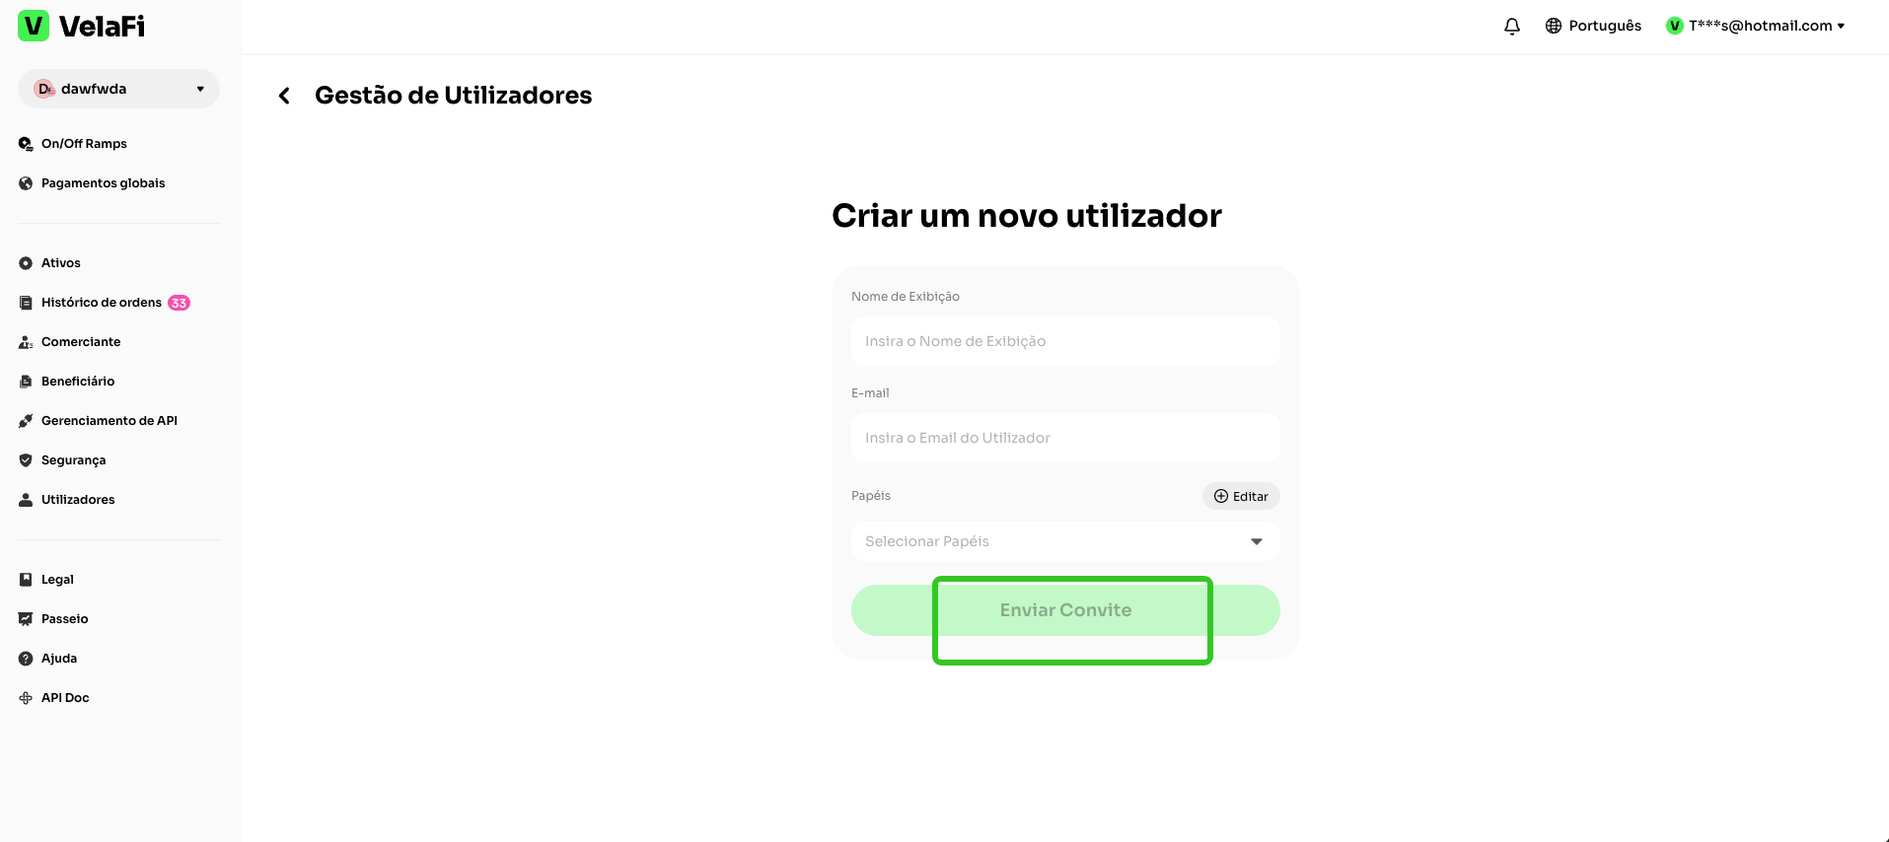Focus the Nome de Exibição input field

click(1064, 341)
